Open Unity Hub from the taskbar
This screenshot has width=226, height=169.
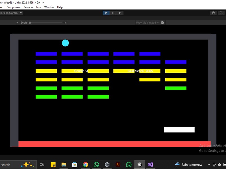coord(107,164)
